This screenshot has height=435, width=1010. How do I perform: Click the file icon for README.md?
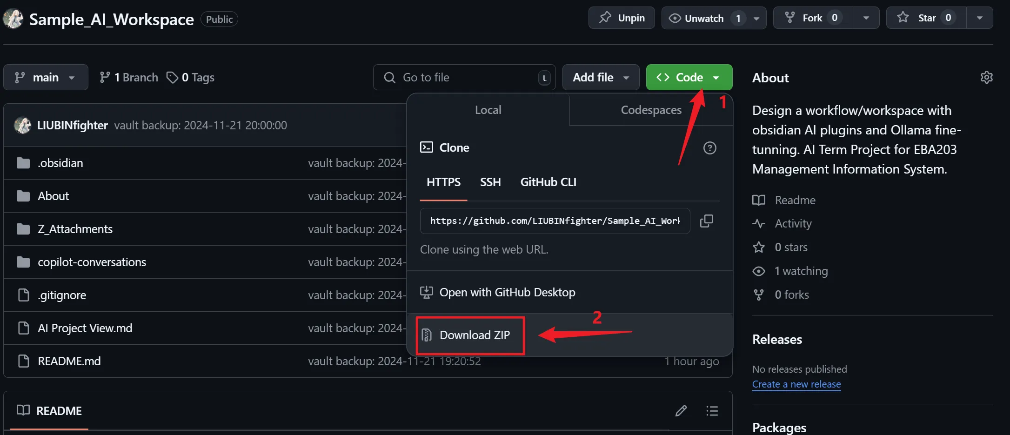(23, 361)
